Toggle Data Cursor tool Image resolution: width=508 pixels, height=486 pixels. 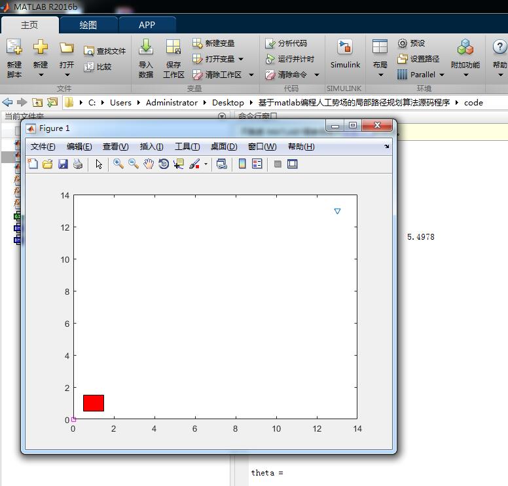tap(179, 164)
